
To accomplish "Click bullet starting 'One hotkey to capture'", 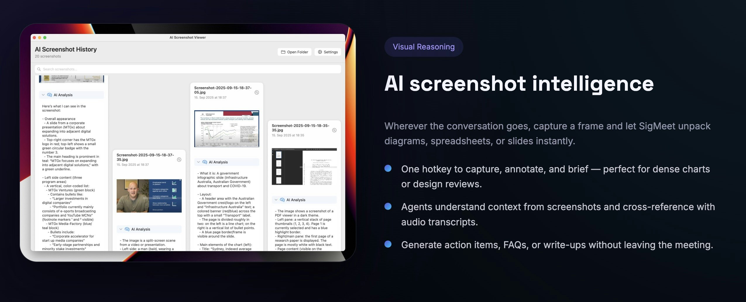I will pos(556,176).
